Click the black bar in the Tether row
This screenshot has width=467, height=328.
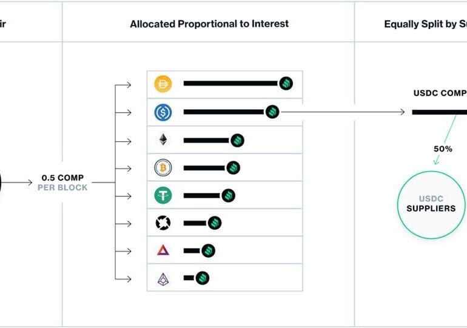point(201,196)
